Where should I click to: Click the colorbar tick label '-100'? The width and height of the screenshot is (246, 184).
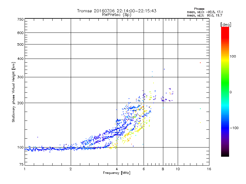tap(234, 128)
